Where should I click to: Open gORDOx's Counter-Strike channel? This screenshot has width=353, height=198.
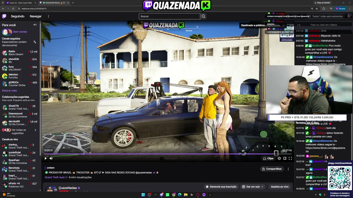[x=20, y=84]
